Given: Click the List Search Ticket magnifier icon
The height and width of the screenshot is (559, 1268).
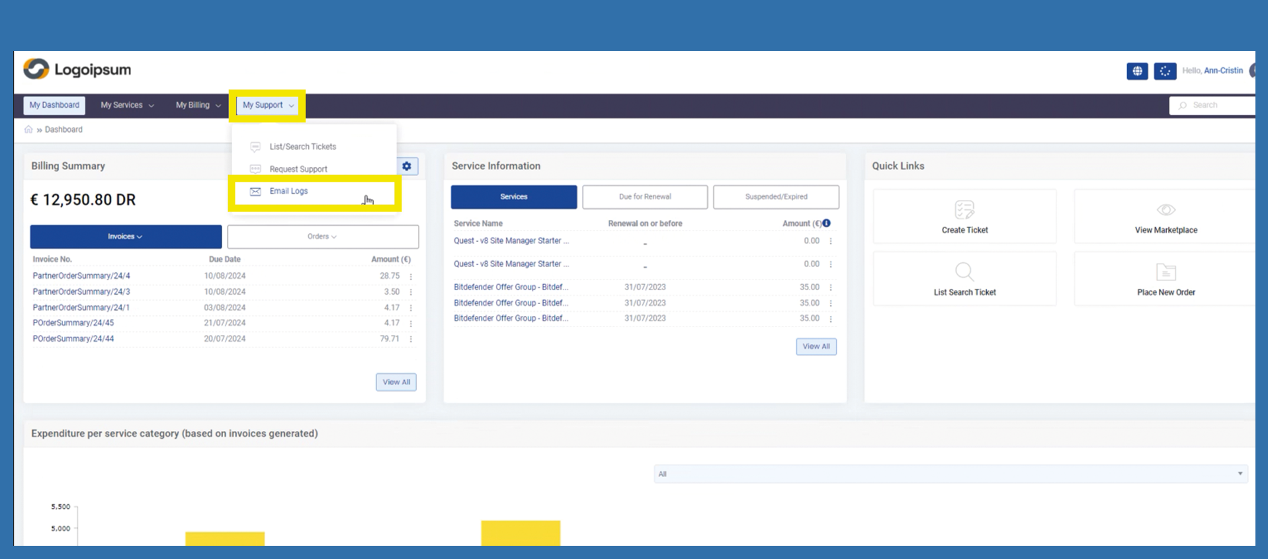Looking at the screenshot, I should [x=964, y=272].
